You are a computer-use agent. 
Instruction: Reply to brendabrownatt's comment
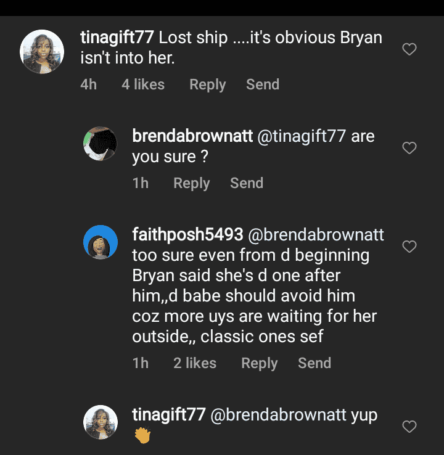click(x=191, y=183)
